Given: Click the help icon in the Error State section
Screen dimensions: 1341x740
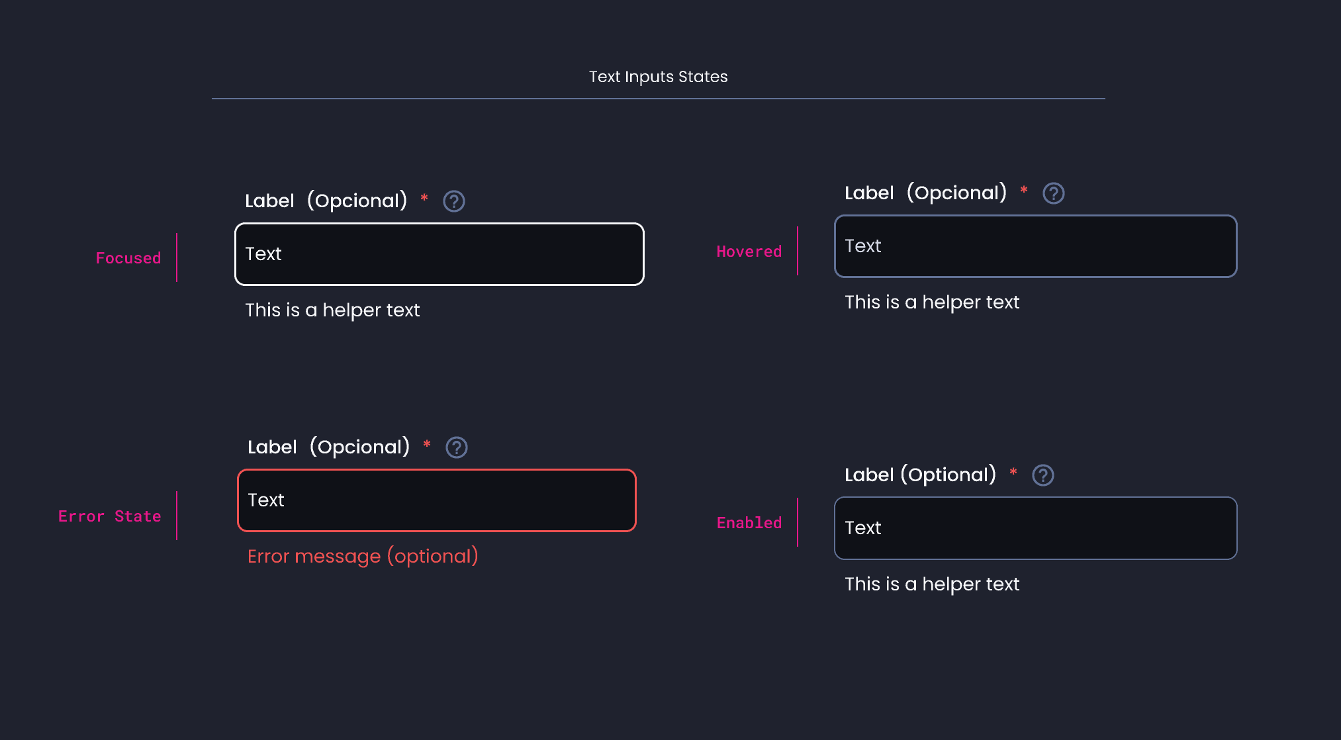Looking at the screenshot, I should coord(457,447).
